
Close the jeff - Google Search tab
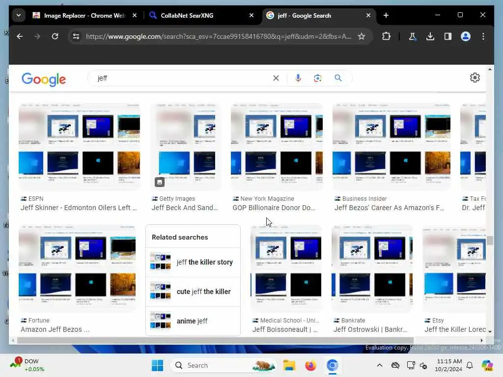click(368, 15)
